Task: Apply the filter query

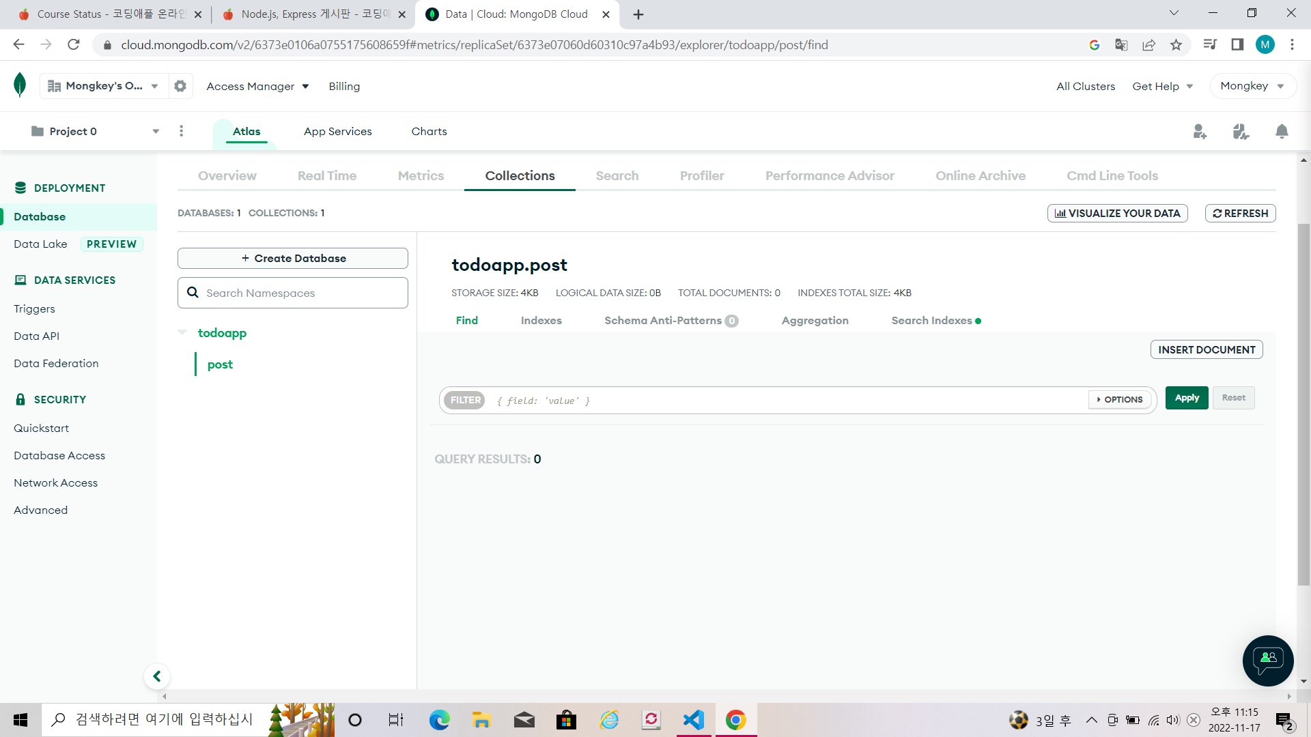Action: [x=1187, y=398]
